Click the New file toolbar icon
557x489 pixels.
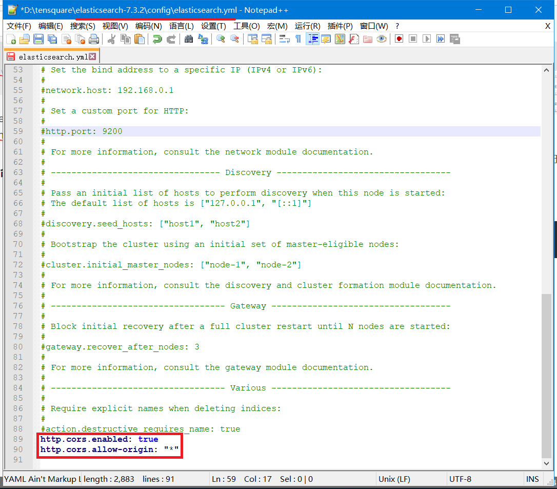[x=11, y=39]
